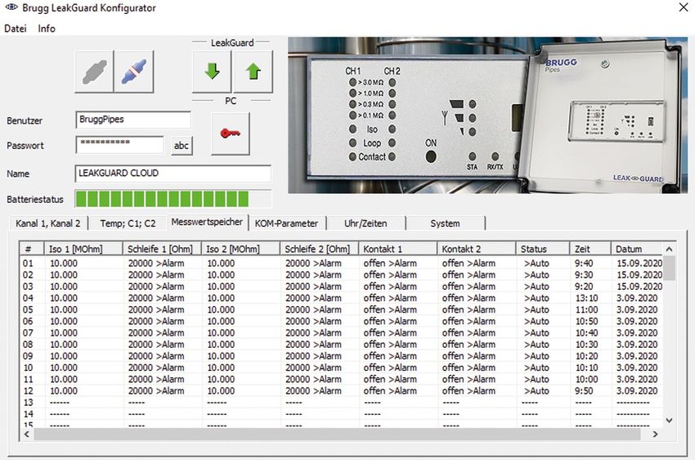Screen dimensions: 695x460
Task: Click the vertical scrollbar thumb
Action: click(x=670, y=268)
